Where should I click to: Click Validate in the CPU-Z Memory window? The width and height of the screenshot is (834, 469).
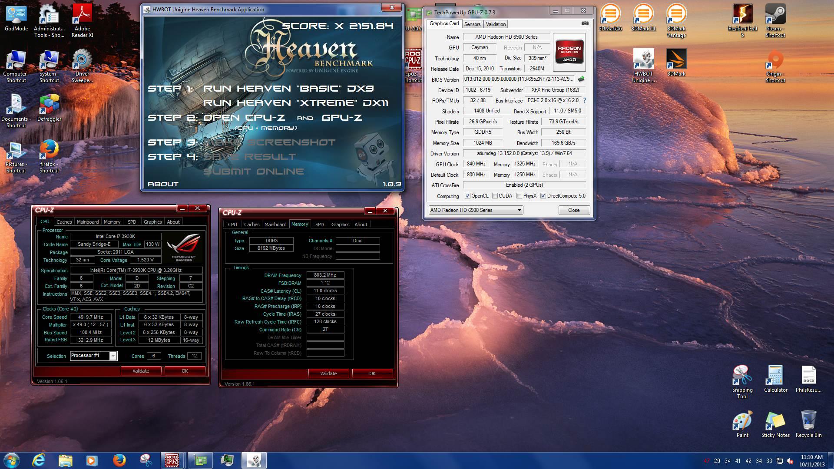pos(328,373)
